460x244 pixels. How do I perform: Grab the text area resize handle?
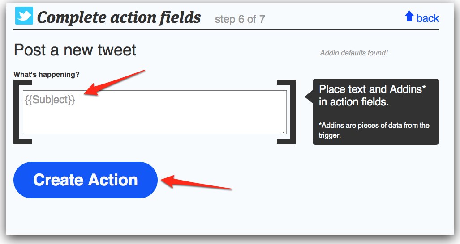[x=284, y=131]
